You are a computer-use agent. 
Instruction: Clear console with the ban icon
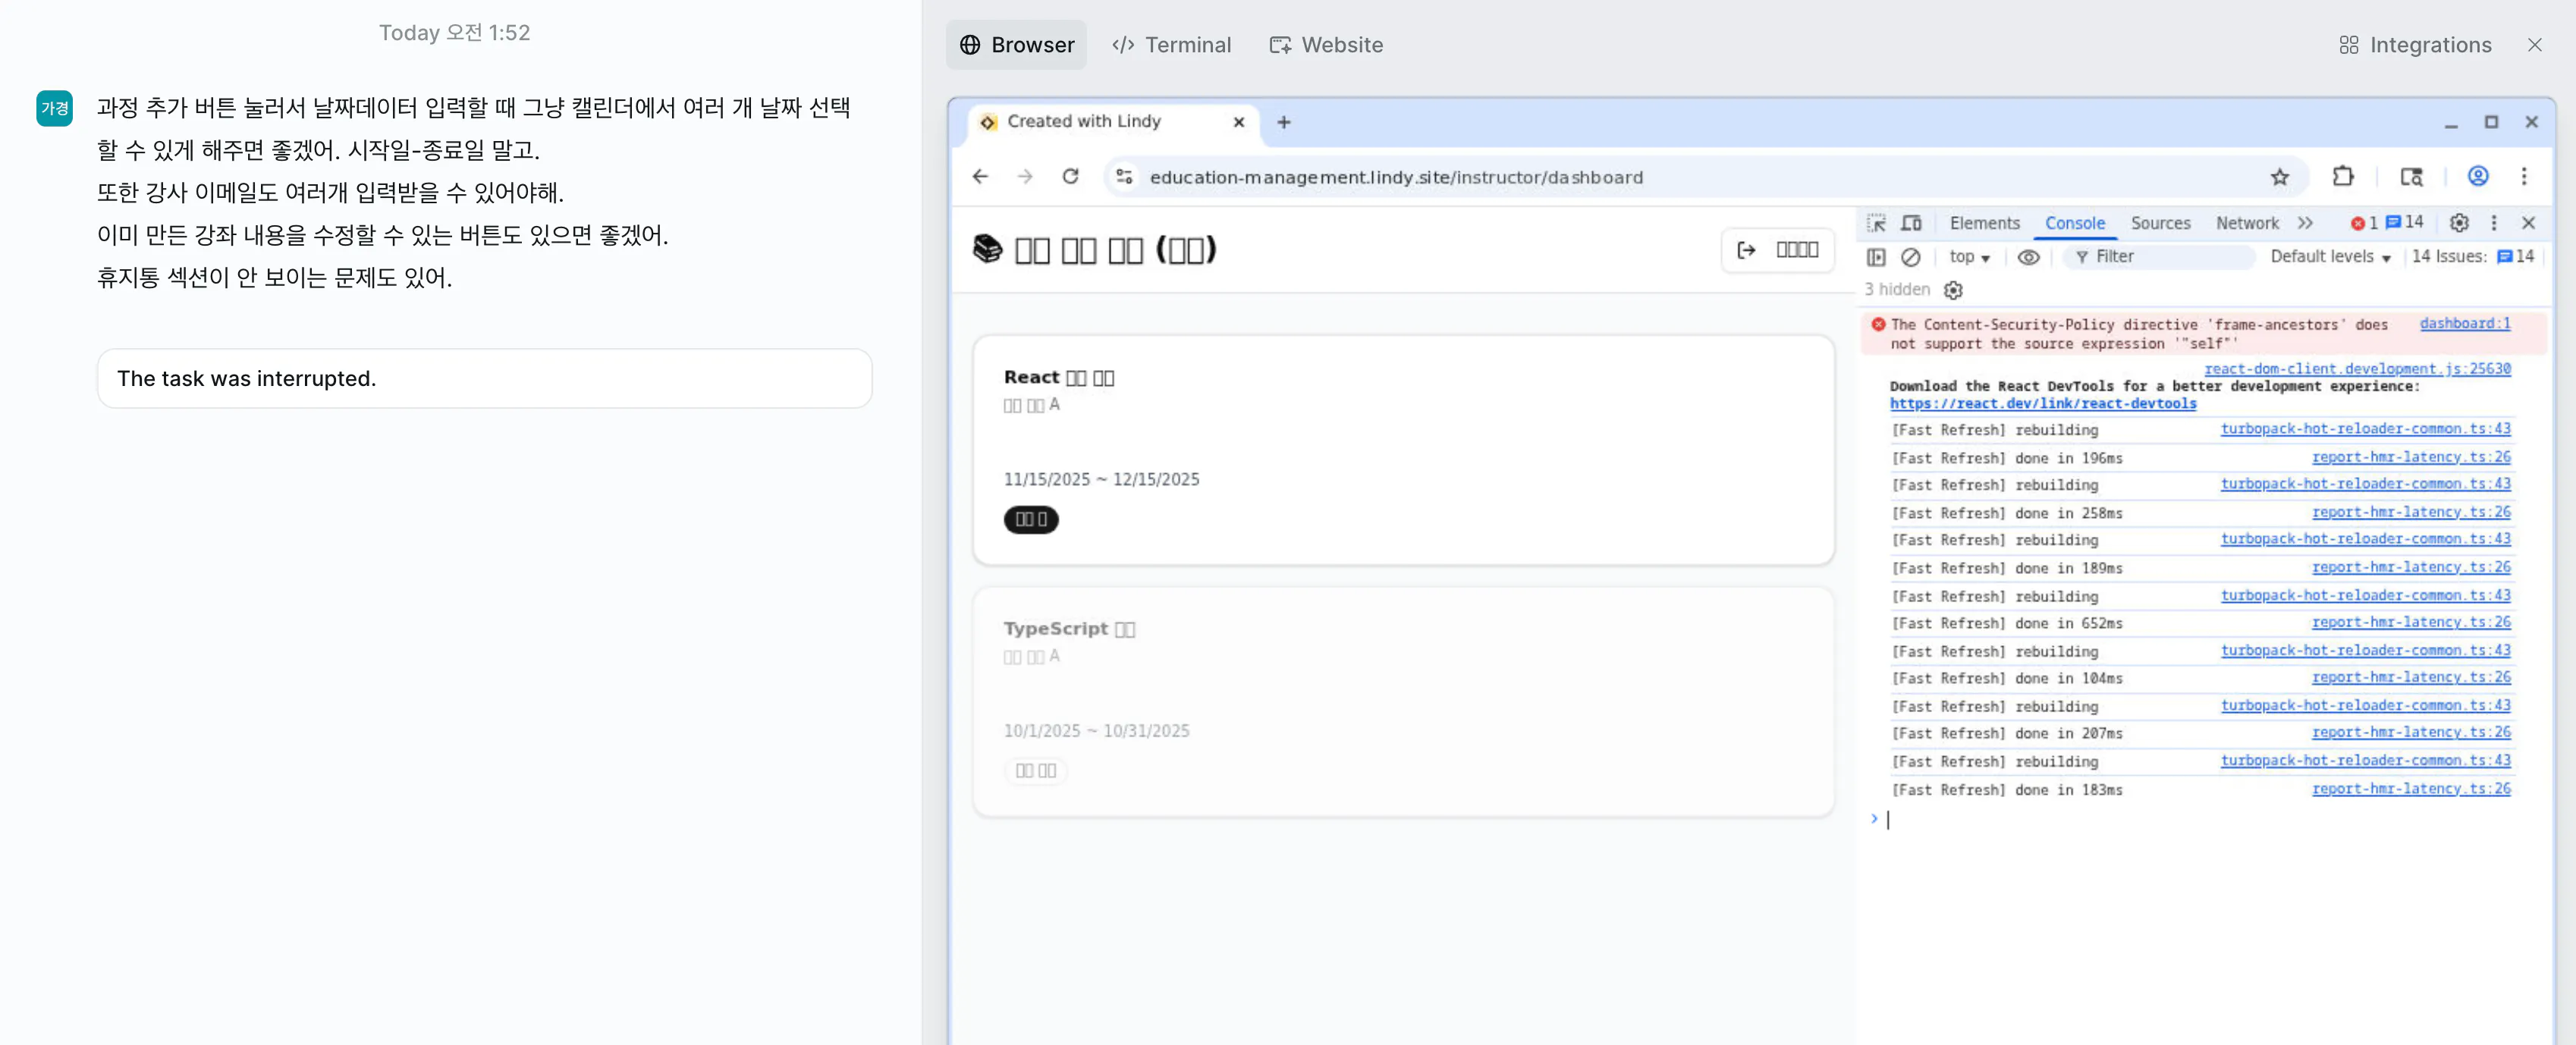coord(1910,257)
